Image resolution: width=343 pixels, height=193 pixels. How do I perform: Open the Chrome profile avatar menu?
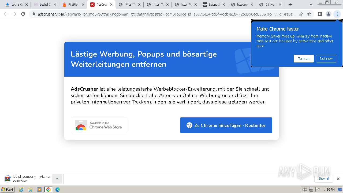pyautogui.click(x=328, y=14)
